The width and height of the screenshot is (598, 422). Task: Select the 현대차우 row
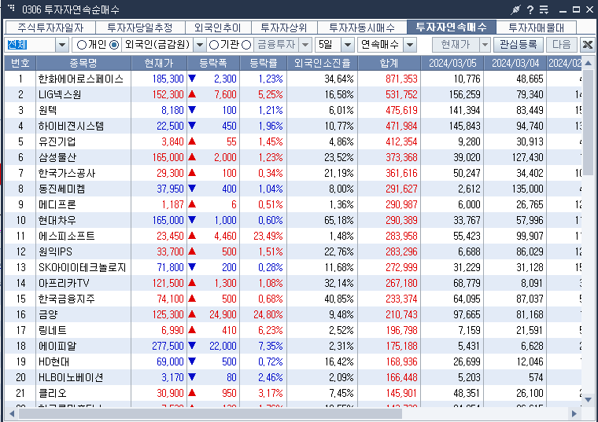pyautogui.click(x=293, y=220)
